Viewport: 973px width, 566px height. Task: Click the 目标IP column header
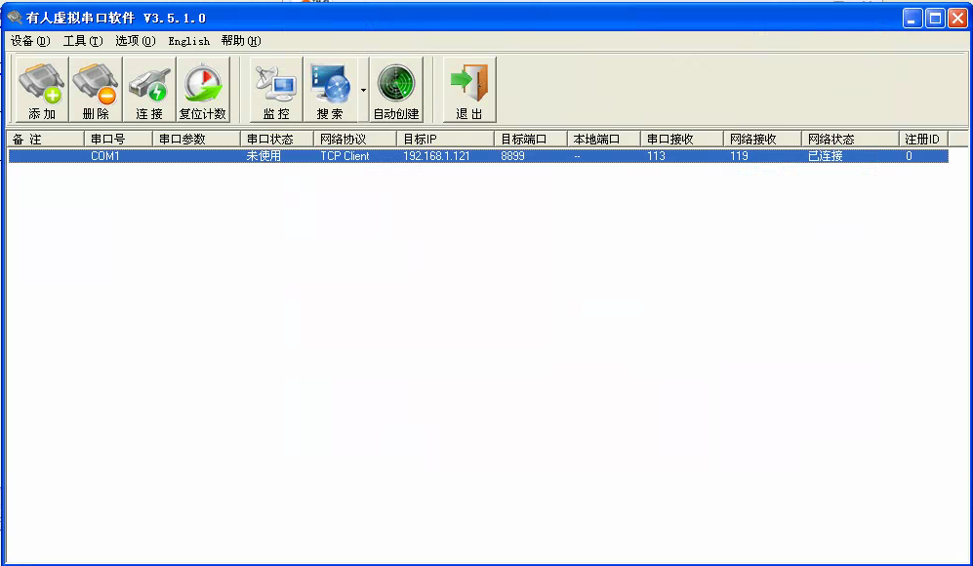click(446, 139)
